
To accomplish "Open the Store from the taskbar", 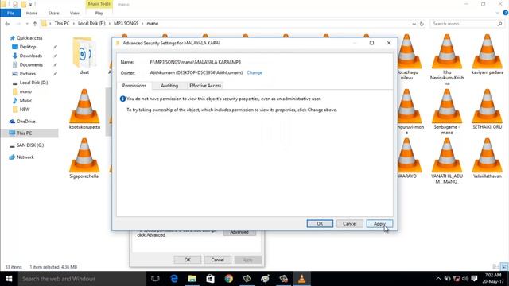I will (x=210, y=279).
